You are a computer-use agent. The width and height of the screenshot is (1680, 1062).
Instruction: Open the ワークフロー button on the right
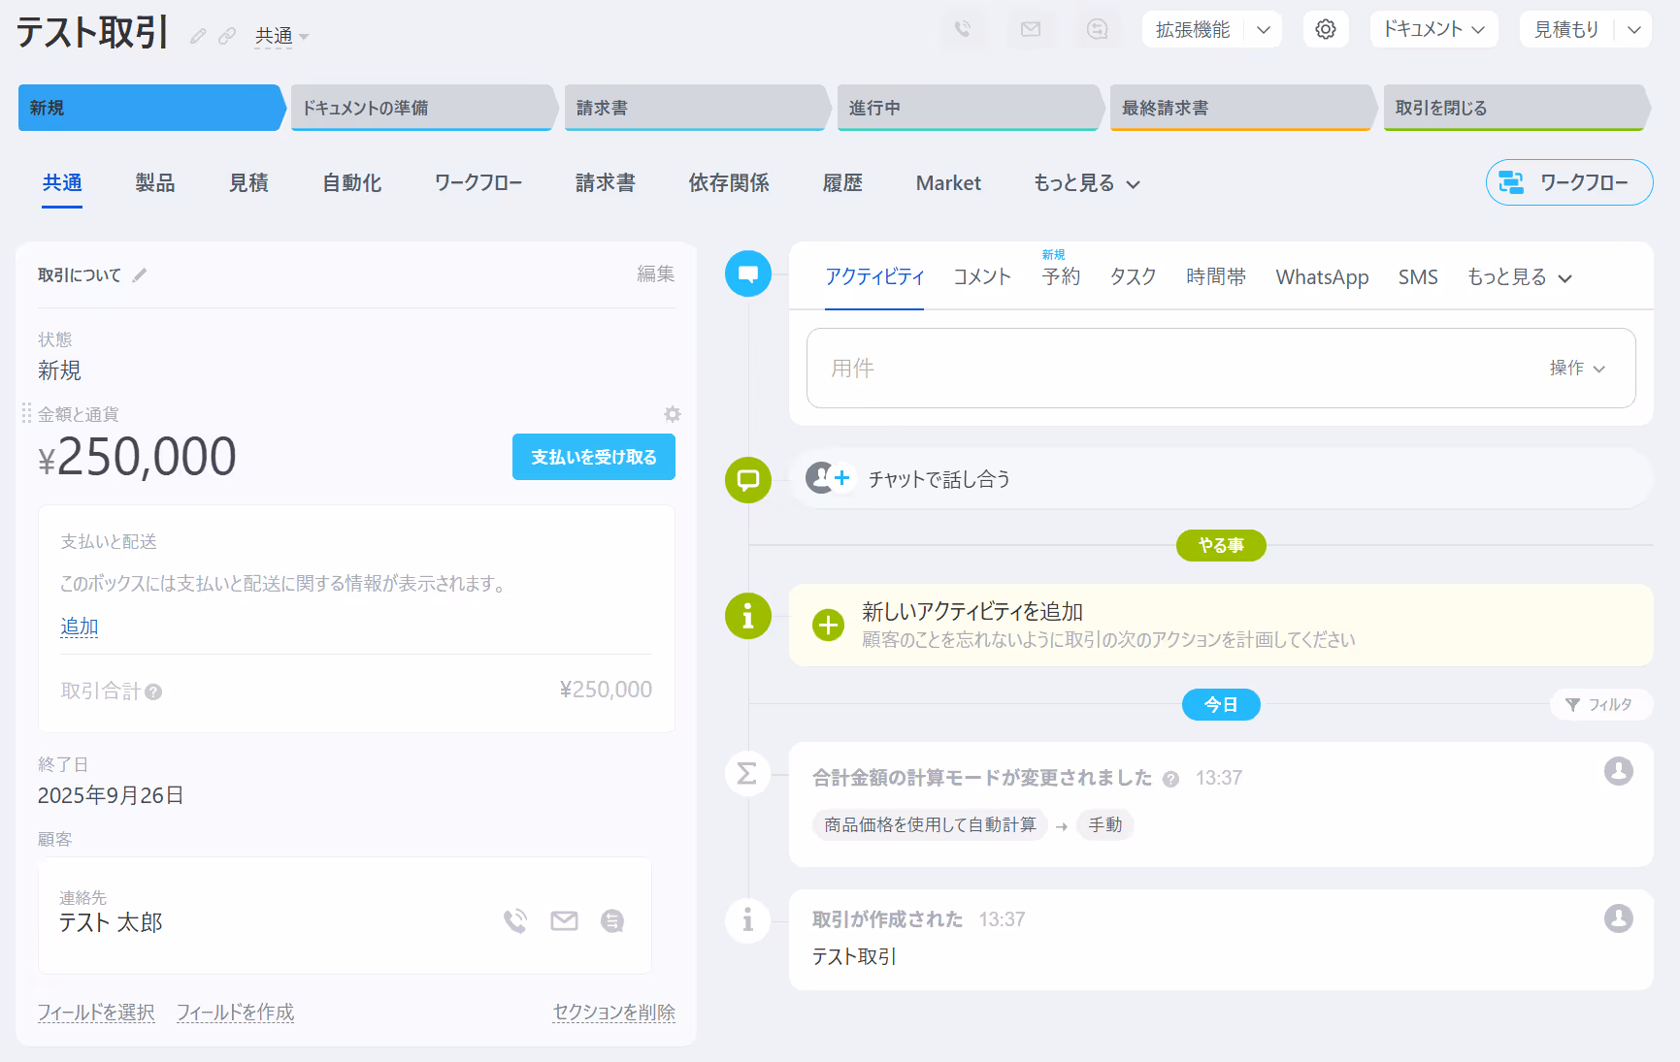1569,182
